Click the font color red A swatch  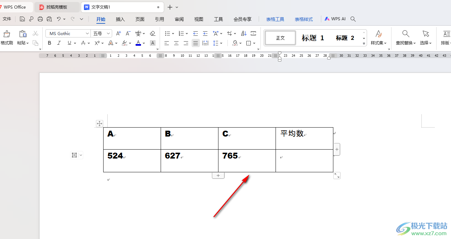[x=138, y=43]
